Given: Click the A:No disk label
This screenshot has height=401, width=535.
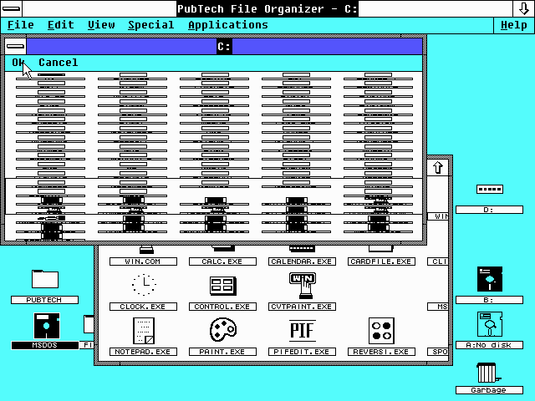Looking at the screenshot, I should [489, 345].
